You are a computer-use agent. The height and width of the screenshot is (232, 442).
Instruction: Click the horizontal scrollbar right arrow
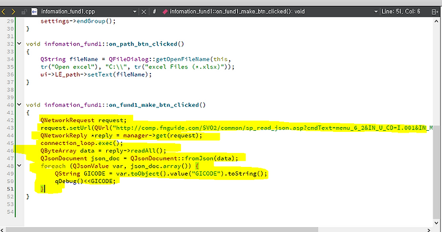[x=429, y=230]
